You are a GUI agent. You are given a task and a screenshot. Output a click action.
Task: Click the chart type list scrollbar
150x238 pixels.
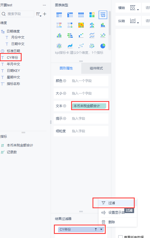pos(110,23)
